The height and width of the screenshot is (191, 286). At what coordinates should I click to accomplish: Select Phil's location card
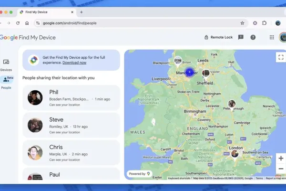tap(71, 98)
